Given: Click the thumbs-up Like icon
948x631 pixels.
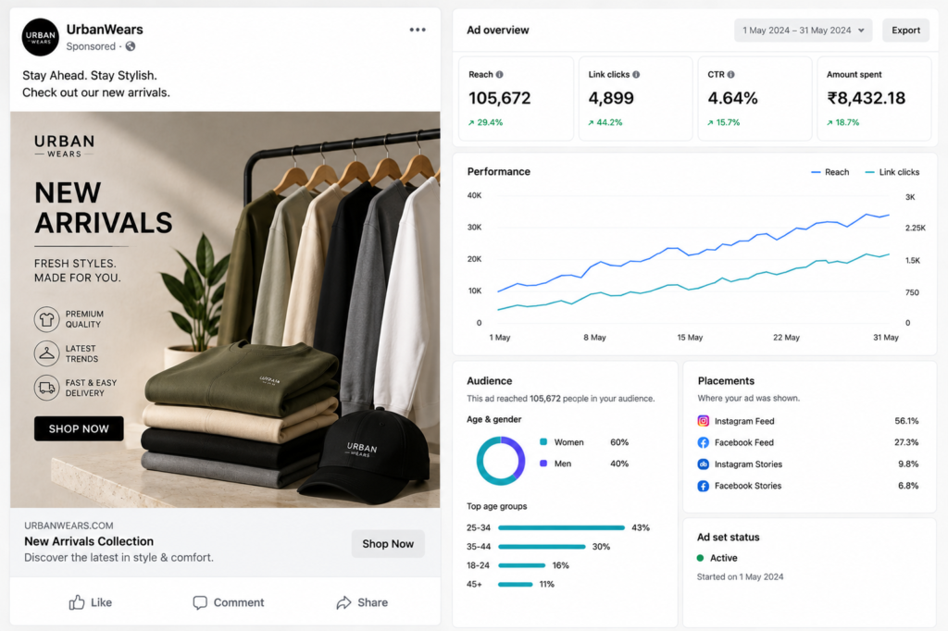Looking at the screenshot, I should 77,602.
